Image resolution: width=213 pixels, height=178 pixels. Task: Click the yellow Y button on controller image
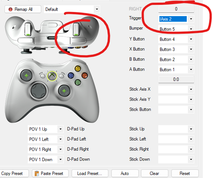(x=78, y=69)
